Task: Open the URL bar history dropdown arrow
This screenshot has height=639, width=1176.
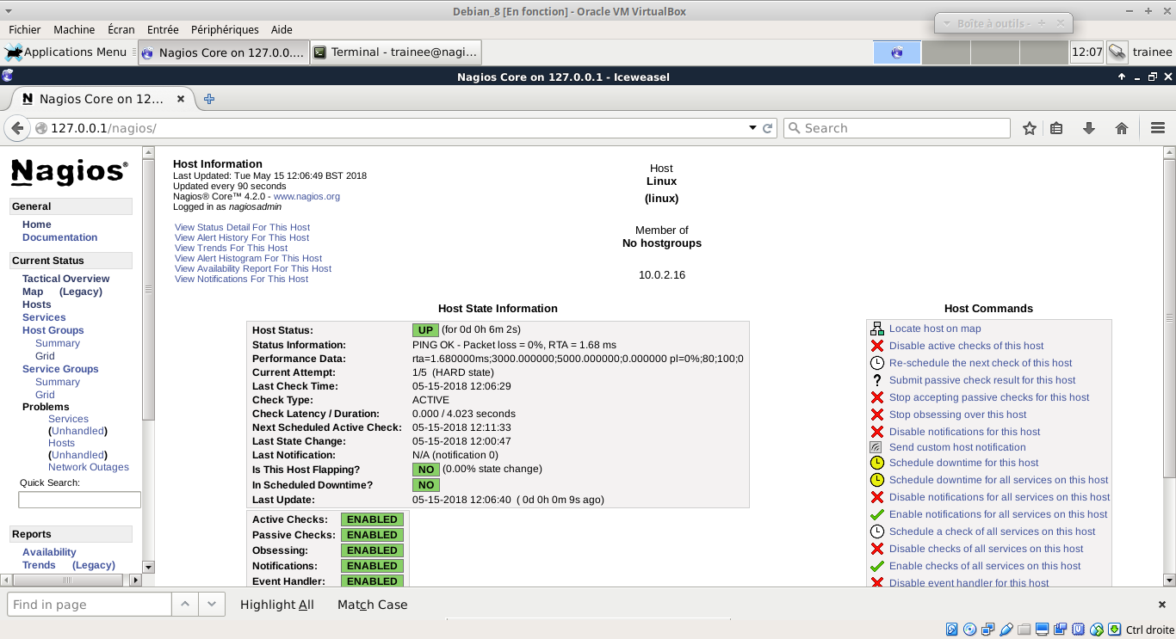Action: click(x=752, y=128)
